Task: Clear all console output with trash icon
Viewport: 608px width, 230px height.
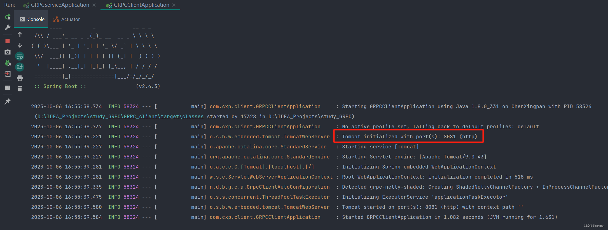Action: pos(20,89)
